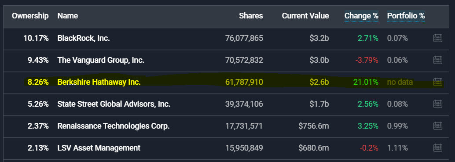Click shares count 15,950,849
The height and width of the screenshot is (162, 455).
(244, 148)
